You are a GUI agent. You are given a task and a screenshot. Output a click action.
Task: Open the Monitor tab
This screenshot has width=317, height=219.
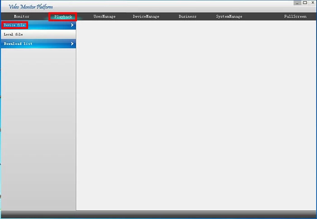[21, 17]
